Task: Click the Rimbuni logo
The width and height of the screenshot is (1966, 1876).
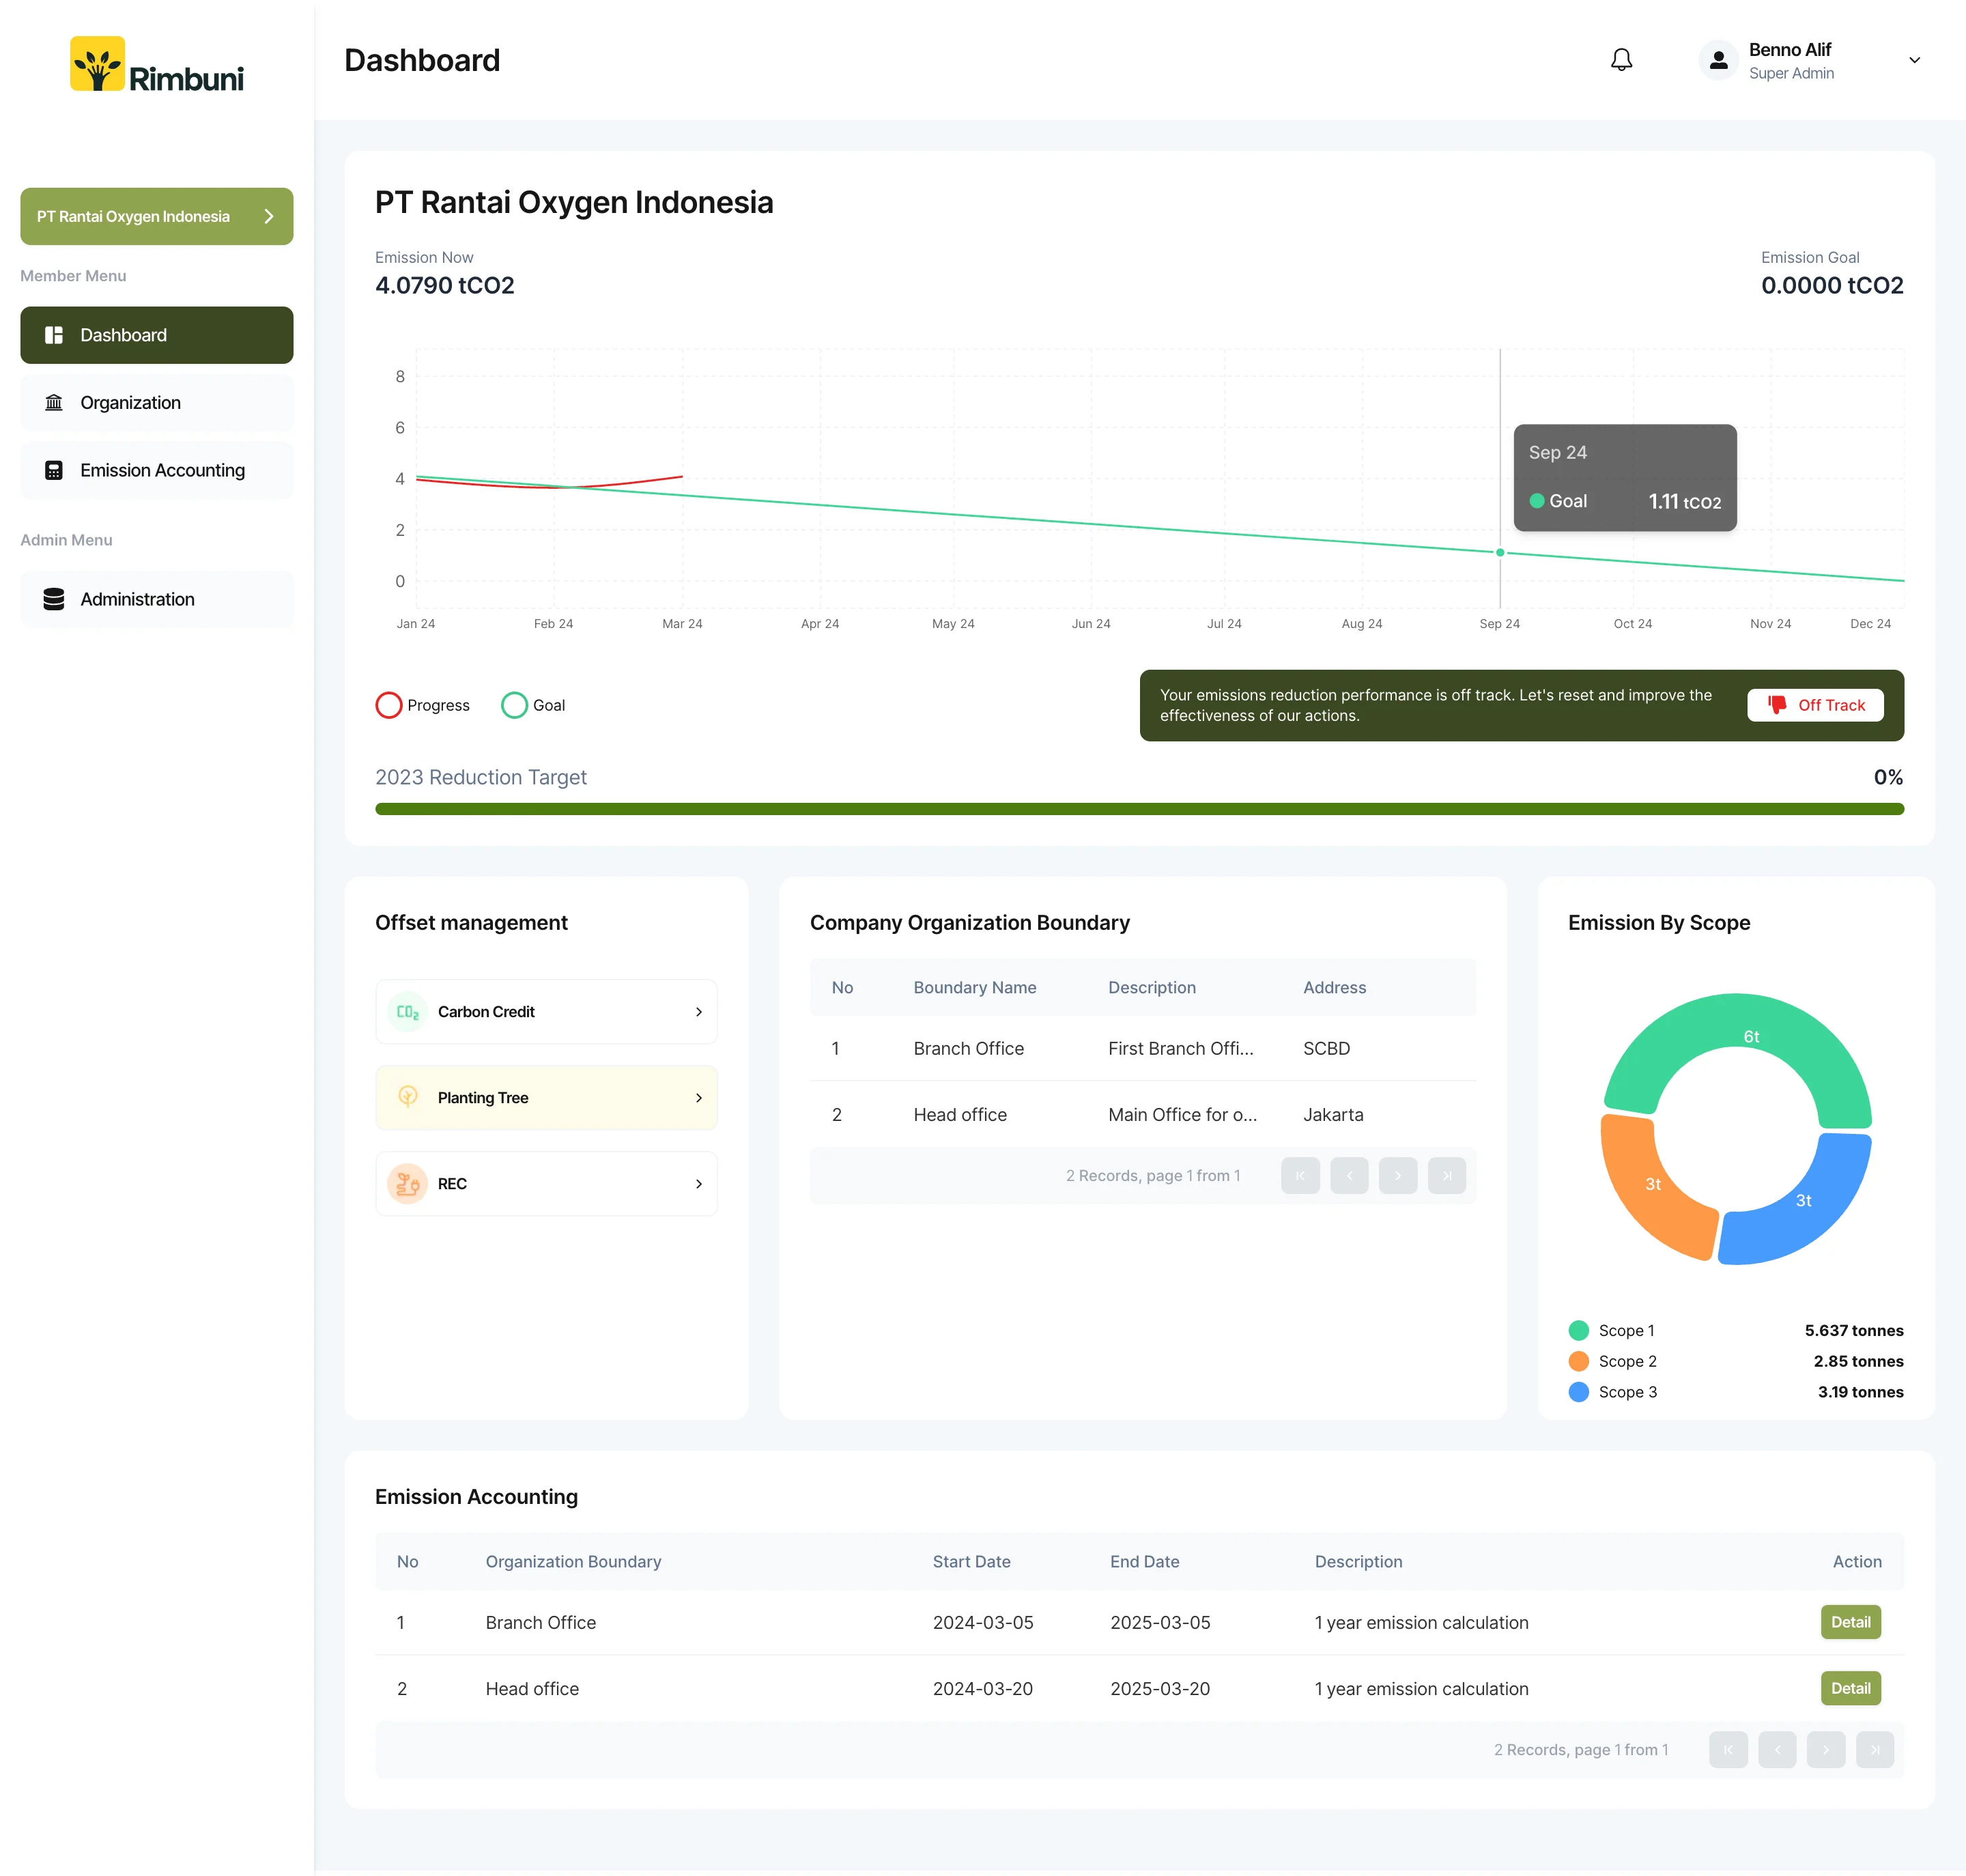Action: pyautogui.click(x=157, y=65)
